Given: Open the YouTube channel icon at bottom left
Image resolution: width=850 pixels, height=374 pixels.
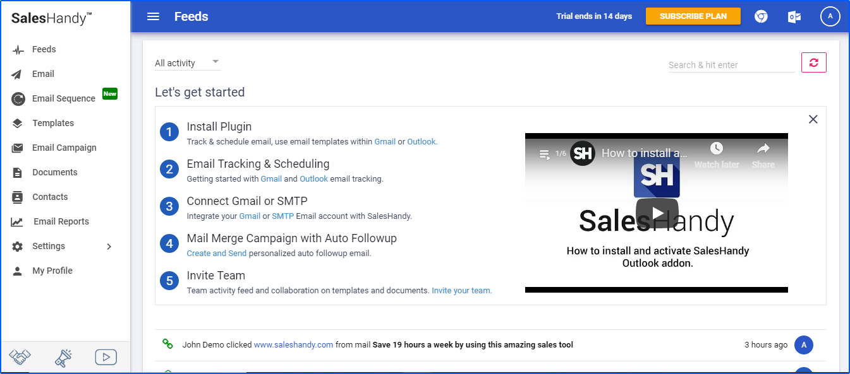Looking at the screenshot, I should click(106, 357).
